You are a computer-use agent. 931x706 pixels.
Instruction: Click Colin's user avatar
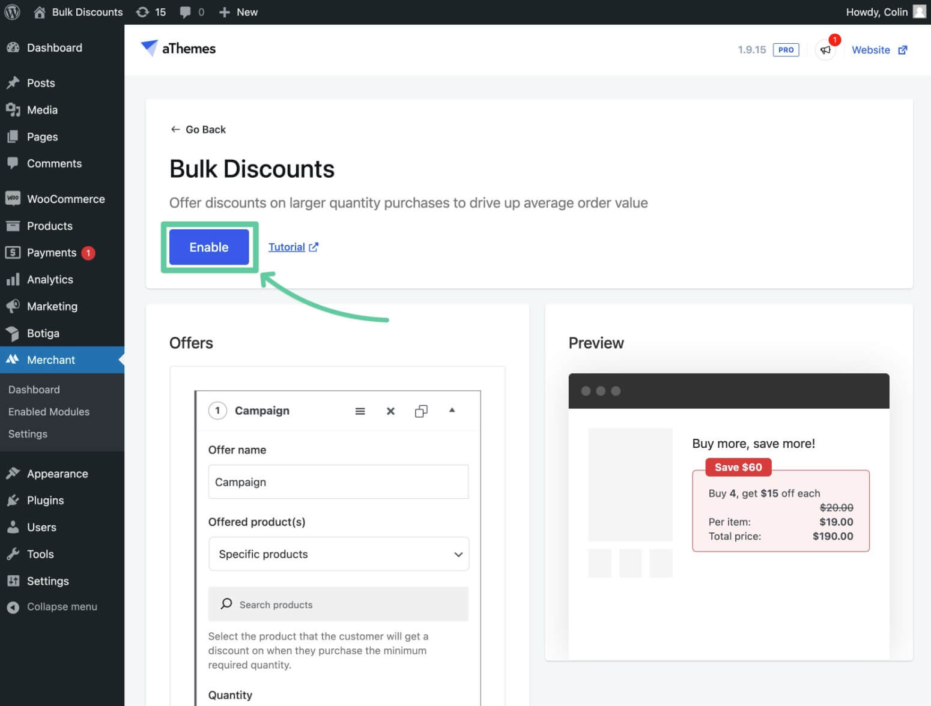pos(919,12)
